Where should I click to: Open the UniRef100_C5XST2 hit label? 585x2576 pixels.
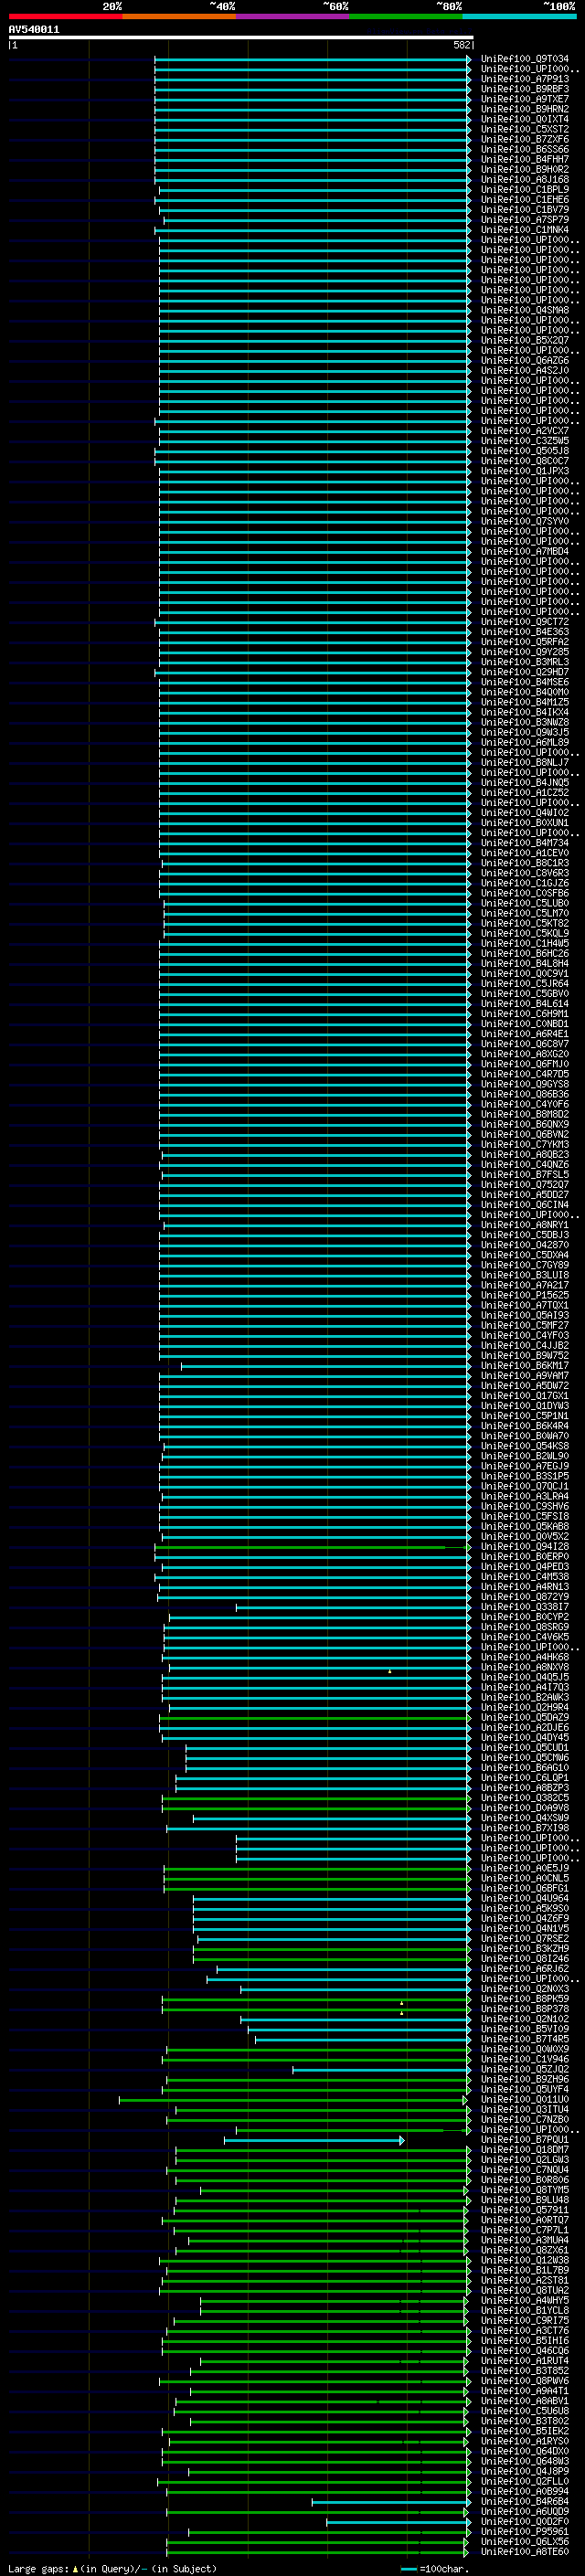pos(524,129)
